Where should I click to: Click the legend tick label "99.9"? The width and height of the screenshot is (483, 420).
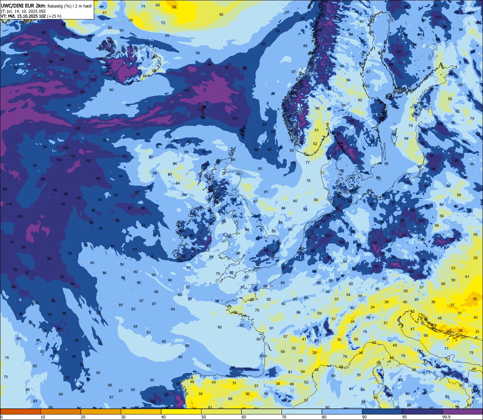click(446, 417)
